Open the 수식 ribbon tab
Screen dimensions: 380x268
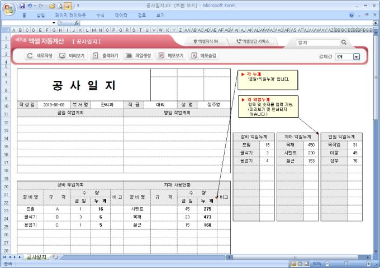point(100,15)
